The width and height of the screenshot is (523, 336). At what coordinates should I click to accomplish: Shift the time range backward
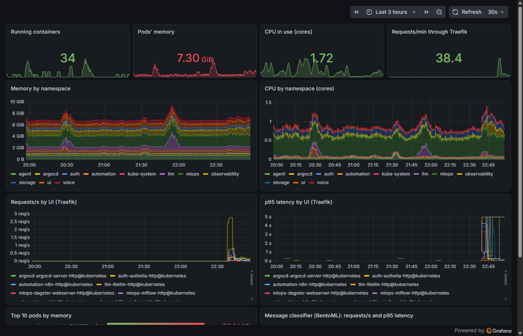pyautogui.click(x=356, y=12)
